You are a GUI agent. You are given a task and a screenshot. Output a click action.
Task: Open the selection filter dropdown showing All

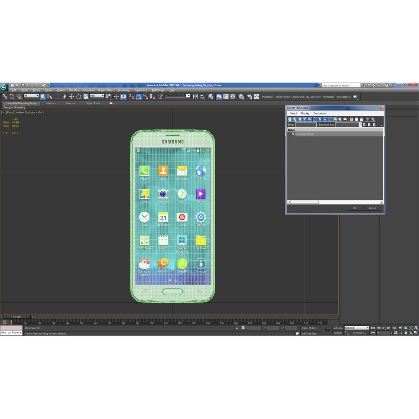(x=31, y=96)
